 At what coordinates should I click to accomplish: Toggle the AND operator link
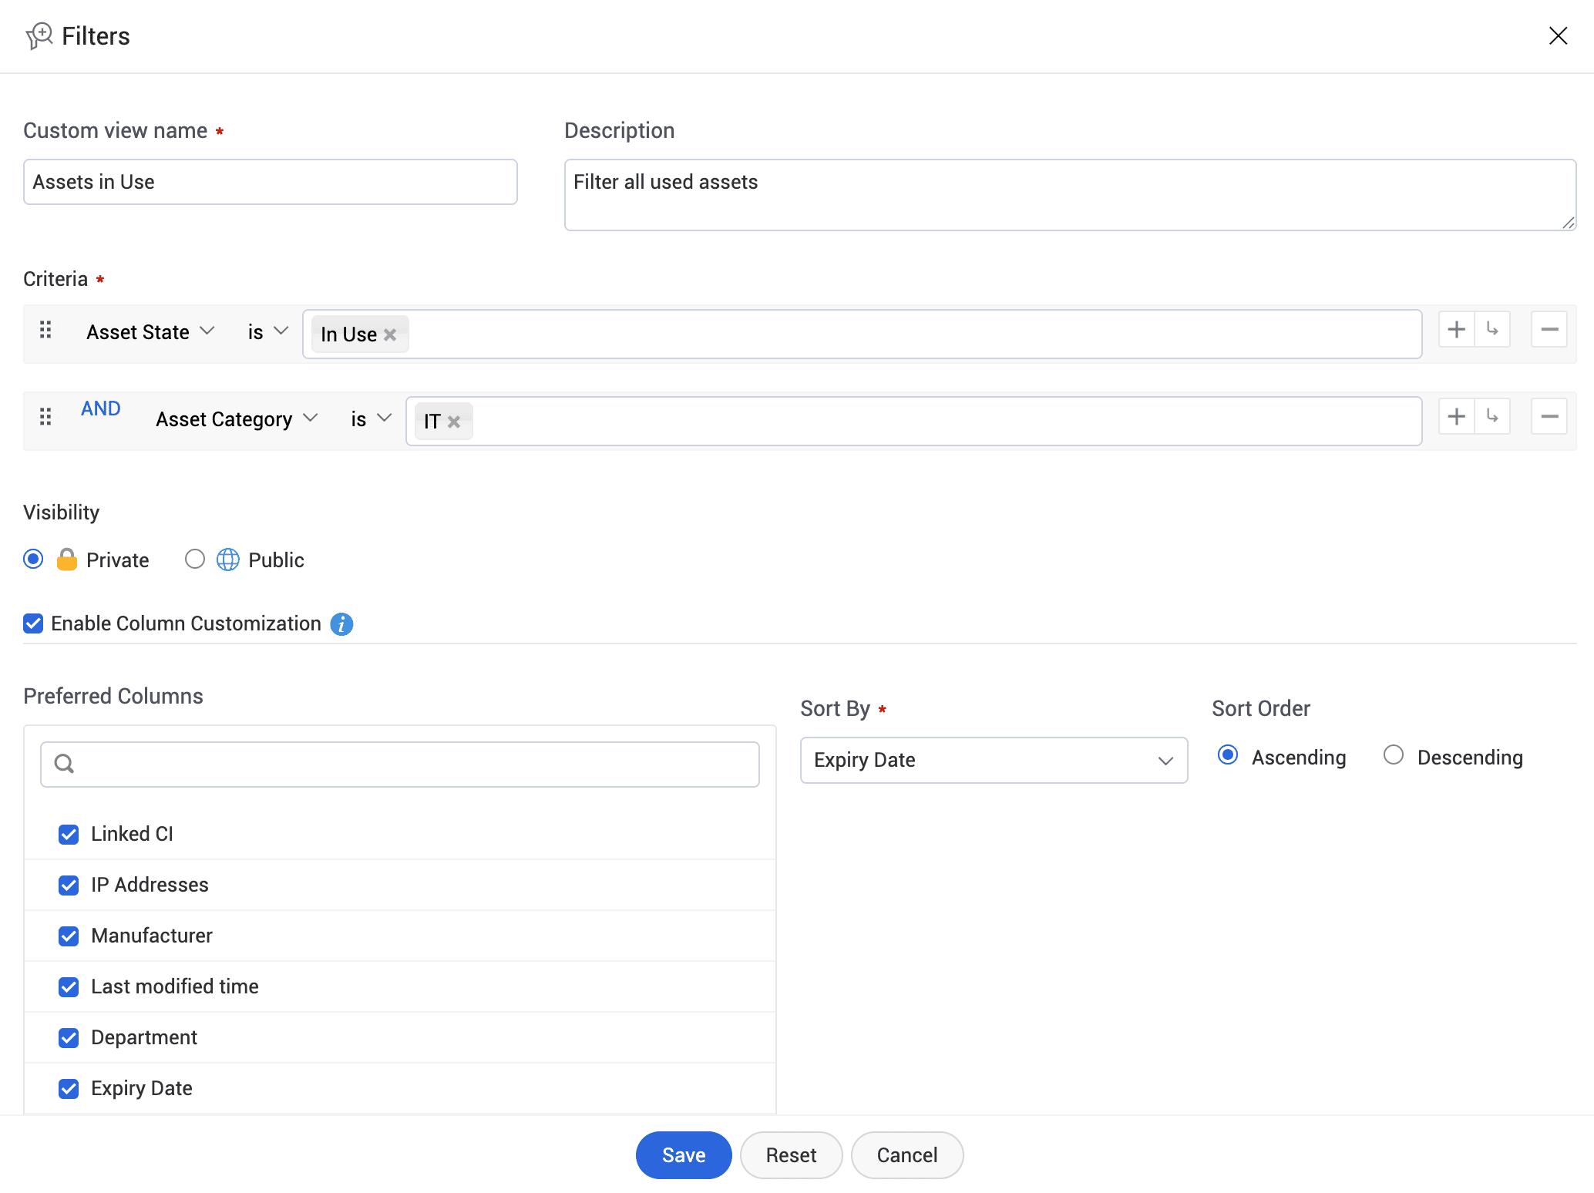tap(101, 408)
